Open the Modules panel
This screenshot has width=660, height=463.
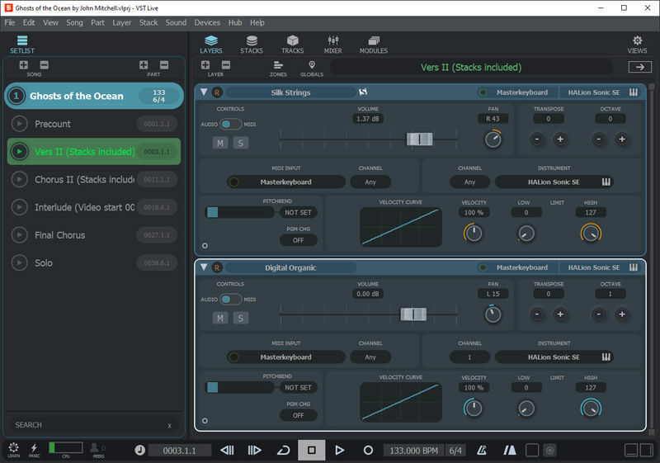373,45
